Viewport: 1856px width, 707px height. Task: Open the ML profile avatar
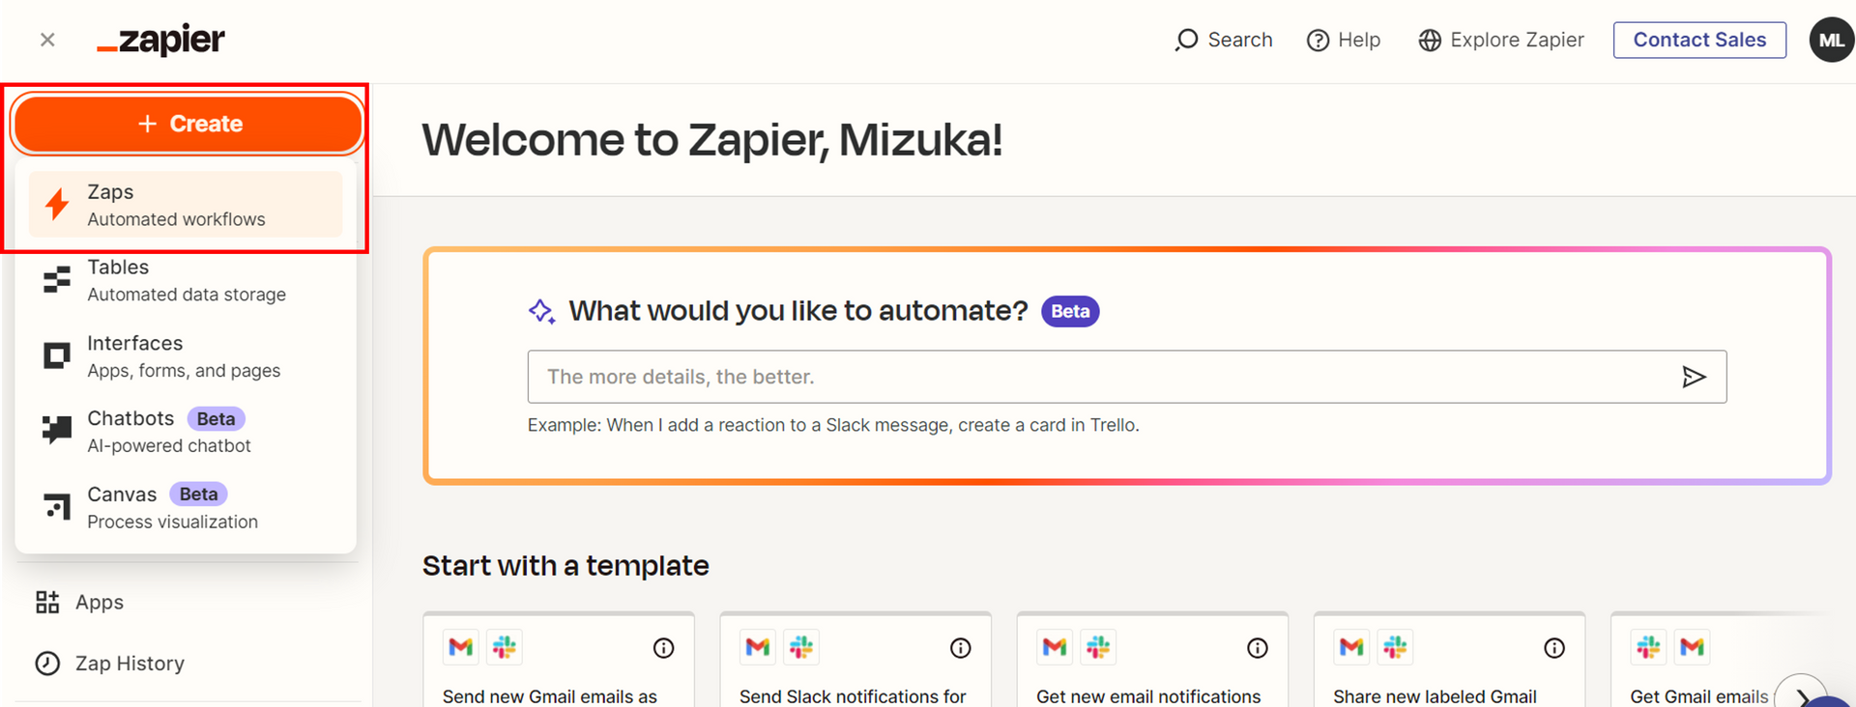click(x=1831, y=40)
